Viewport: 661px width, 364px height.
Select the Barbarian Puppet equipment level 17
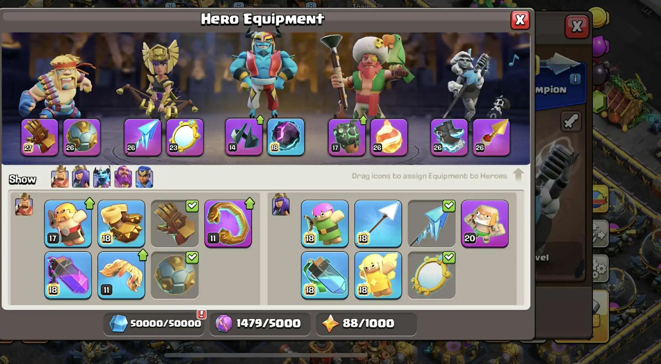coord(68,223)
